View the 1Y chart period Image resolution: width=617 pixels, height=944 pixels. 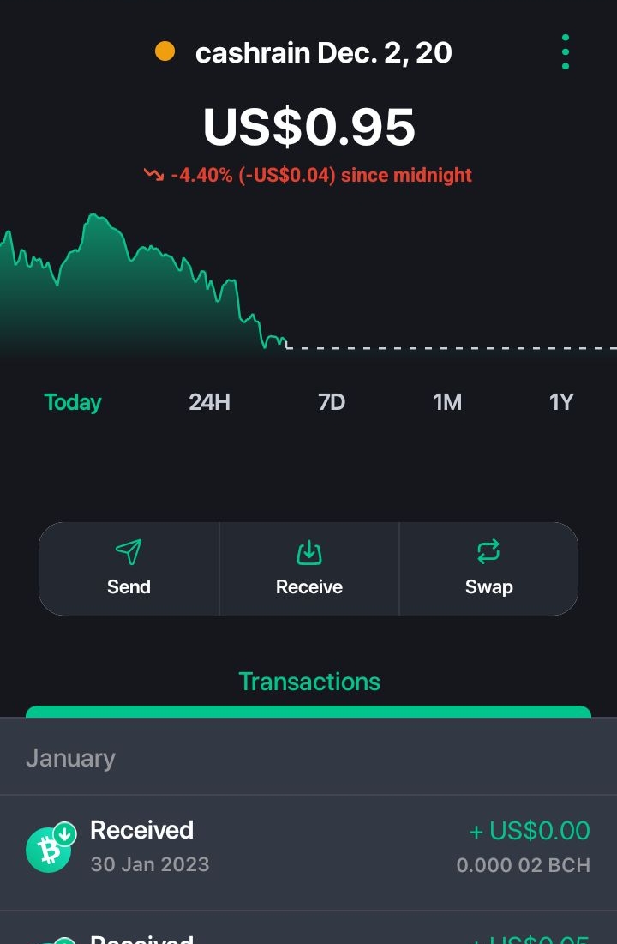coord(561,401)
